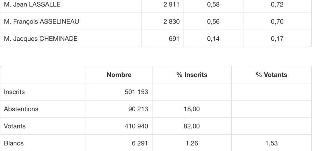Select the 1,53 blank votes percentage
The width and height of the screenshot is (312, 151).
point(271,143)
